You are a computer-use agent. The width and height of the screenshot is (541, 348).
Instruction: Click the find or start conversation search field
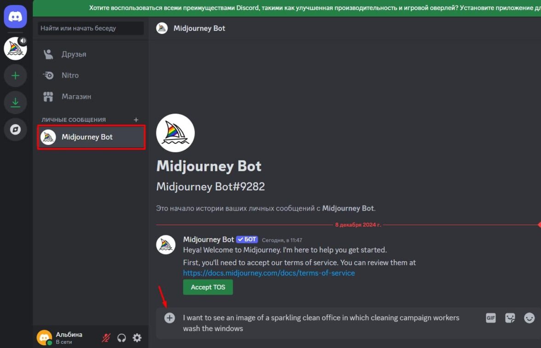coord(91,29)
